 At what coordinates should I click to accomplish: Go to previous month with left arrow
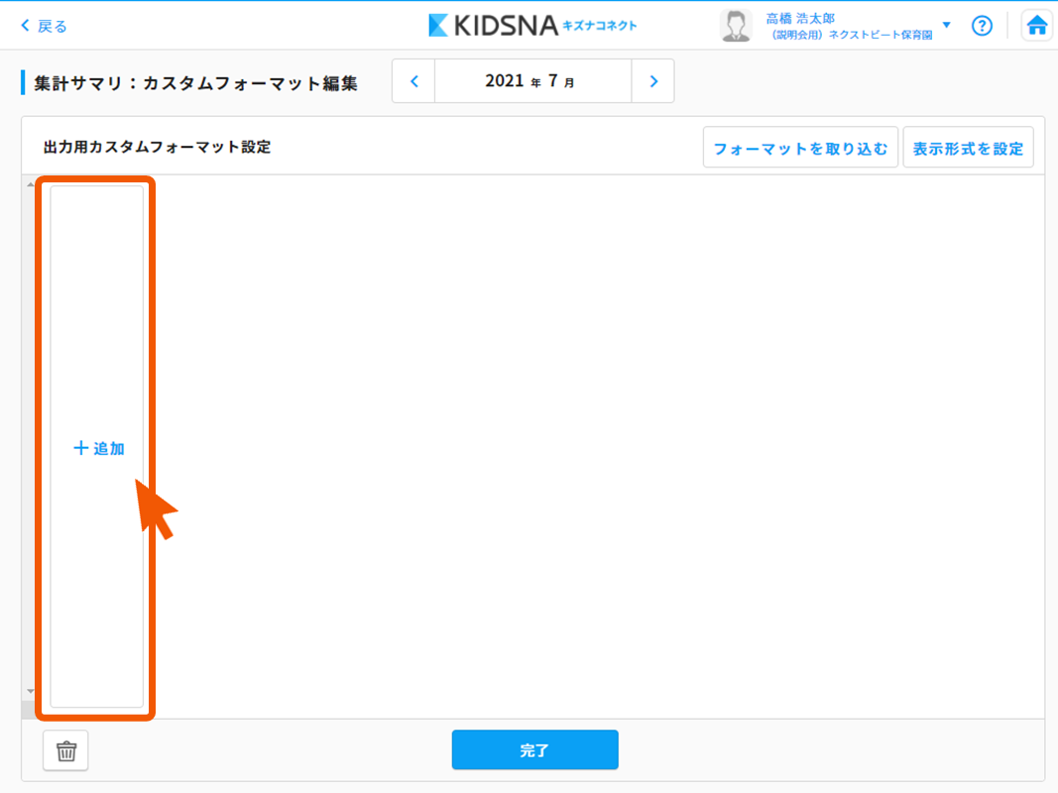coord(414,81)
